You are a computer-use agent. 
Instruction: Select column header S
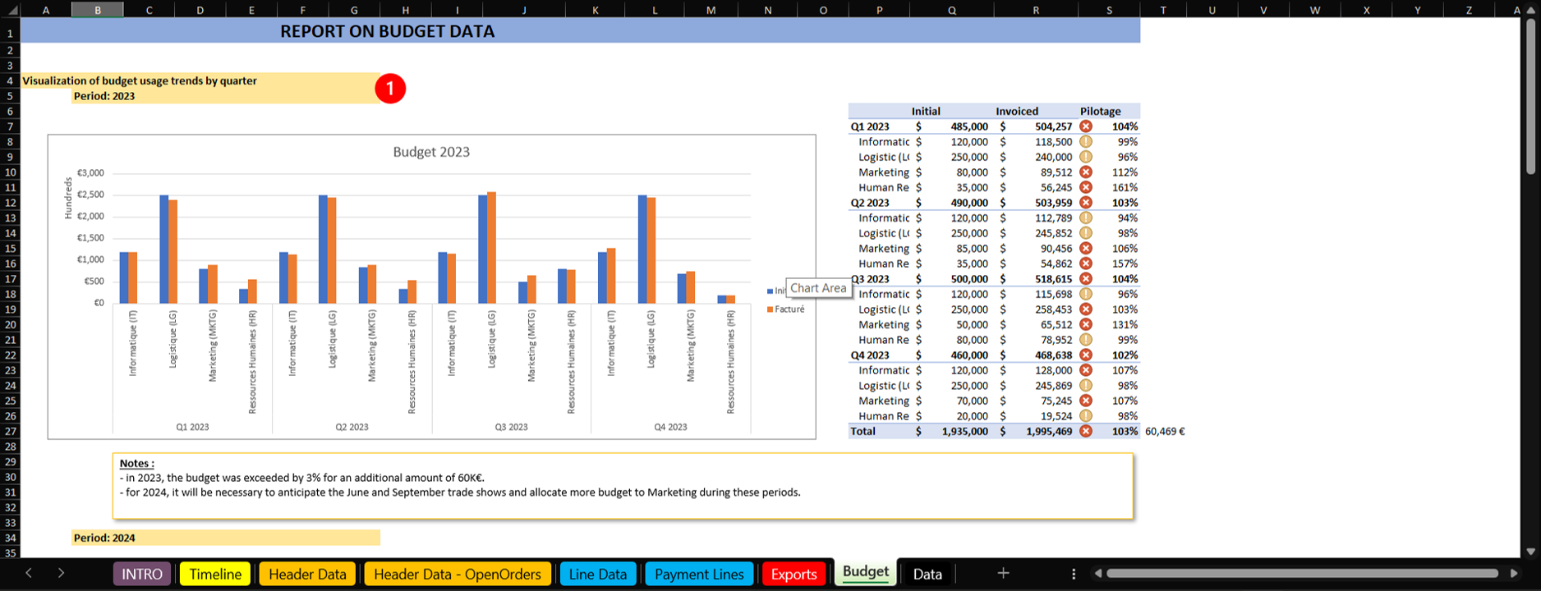[x=1109, y=10]
